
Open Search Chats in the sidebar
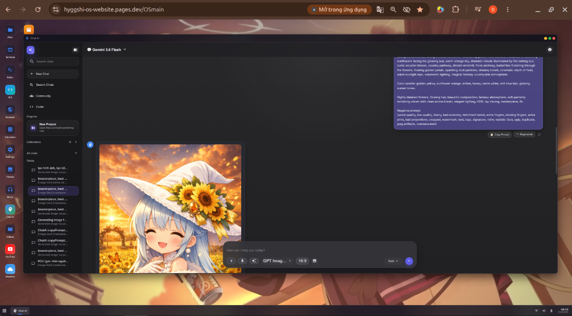pyautogui.click(x=53, y=85)
